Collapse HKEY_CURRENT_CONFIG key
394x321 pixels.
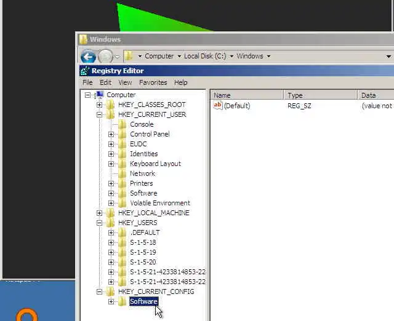point(99,292)
